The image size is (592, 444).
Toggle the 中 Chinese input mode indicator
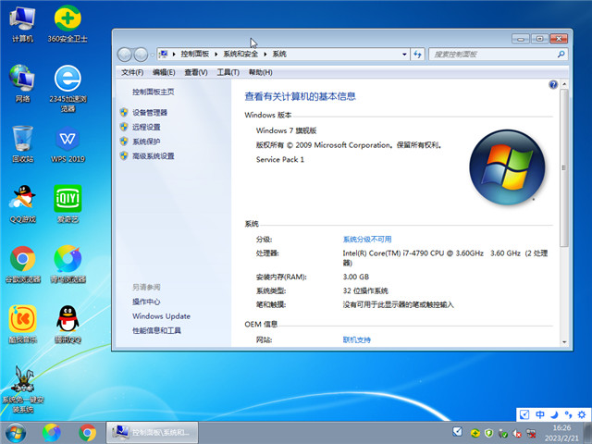tap(540, 414)
